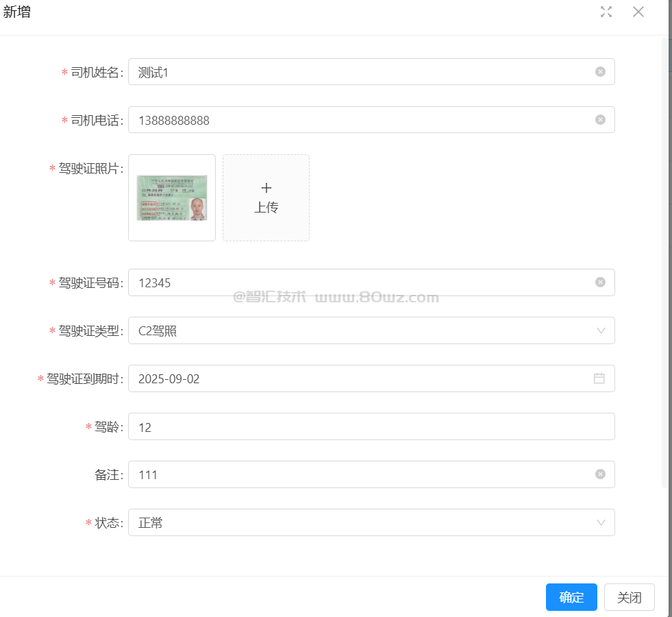Clear the driver phone number with its icon
This screenshot has width=672, height=617.
click(x=600, y=119)
